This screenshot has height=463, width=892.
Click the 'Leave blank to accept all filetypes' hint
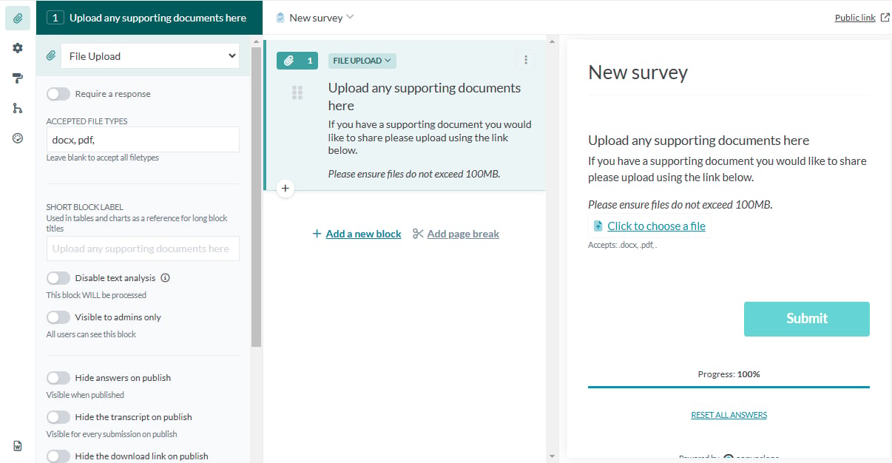(103, 158)
